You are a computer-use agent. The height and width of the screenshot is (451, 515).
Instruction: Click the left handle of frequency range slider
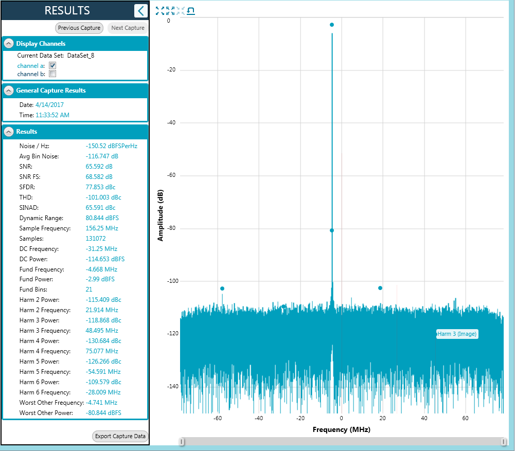click(181, 441)
